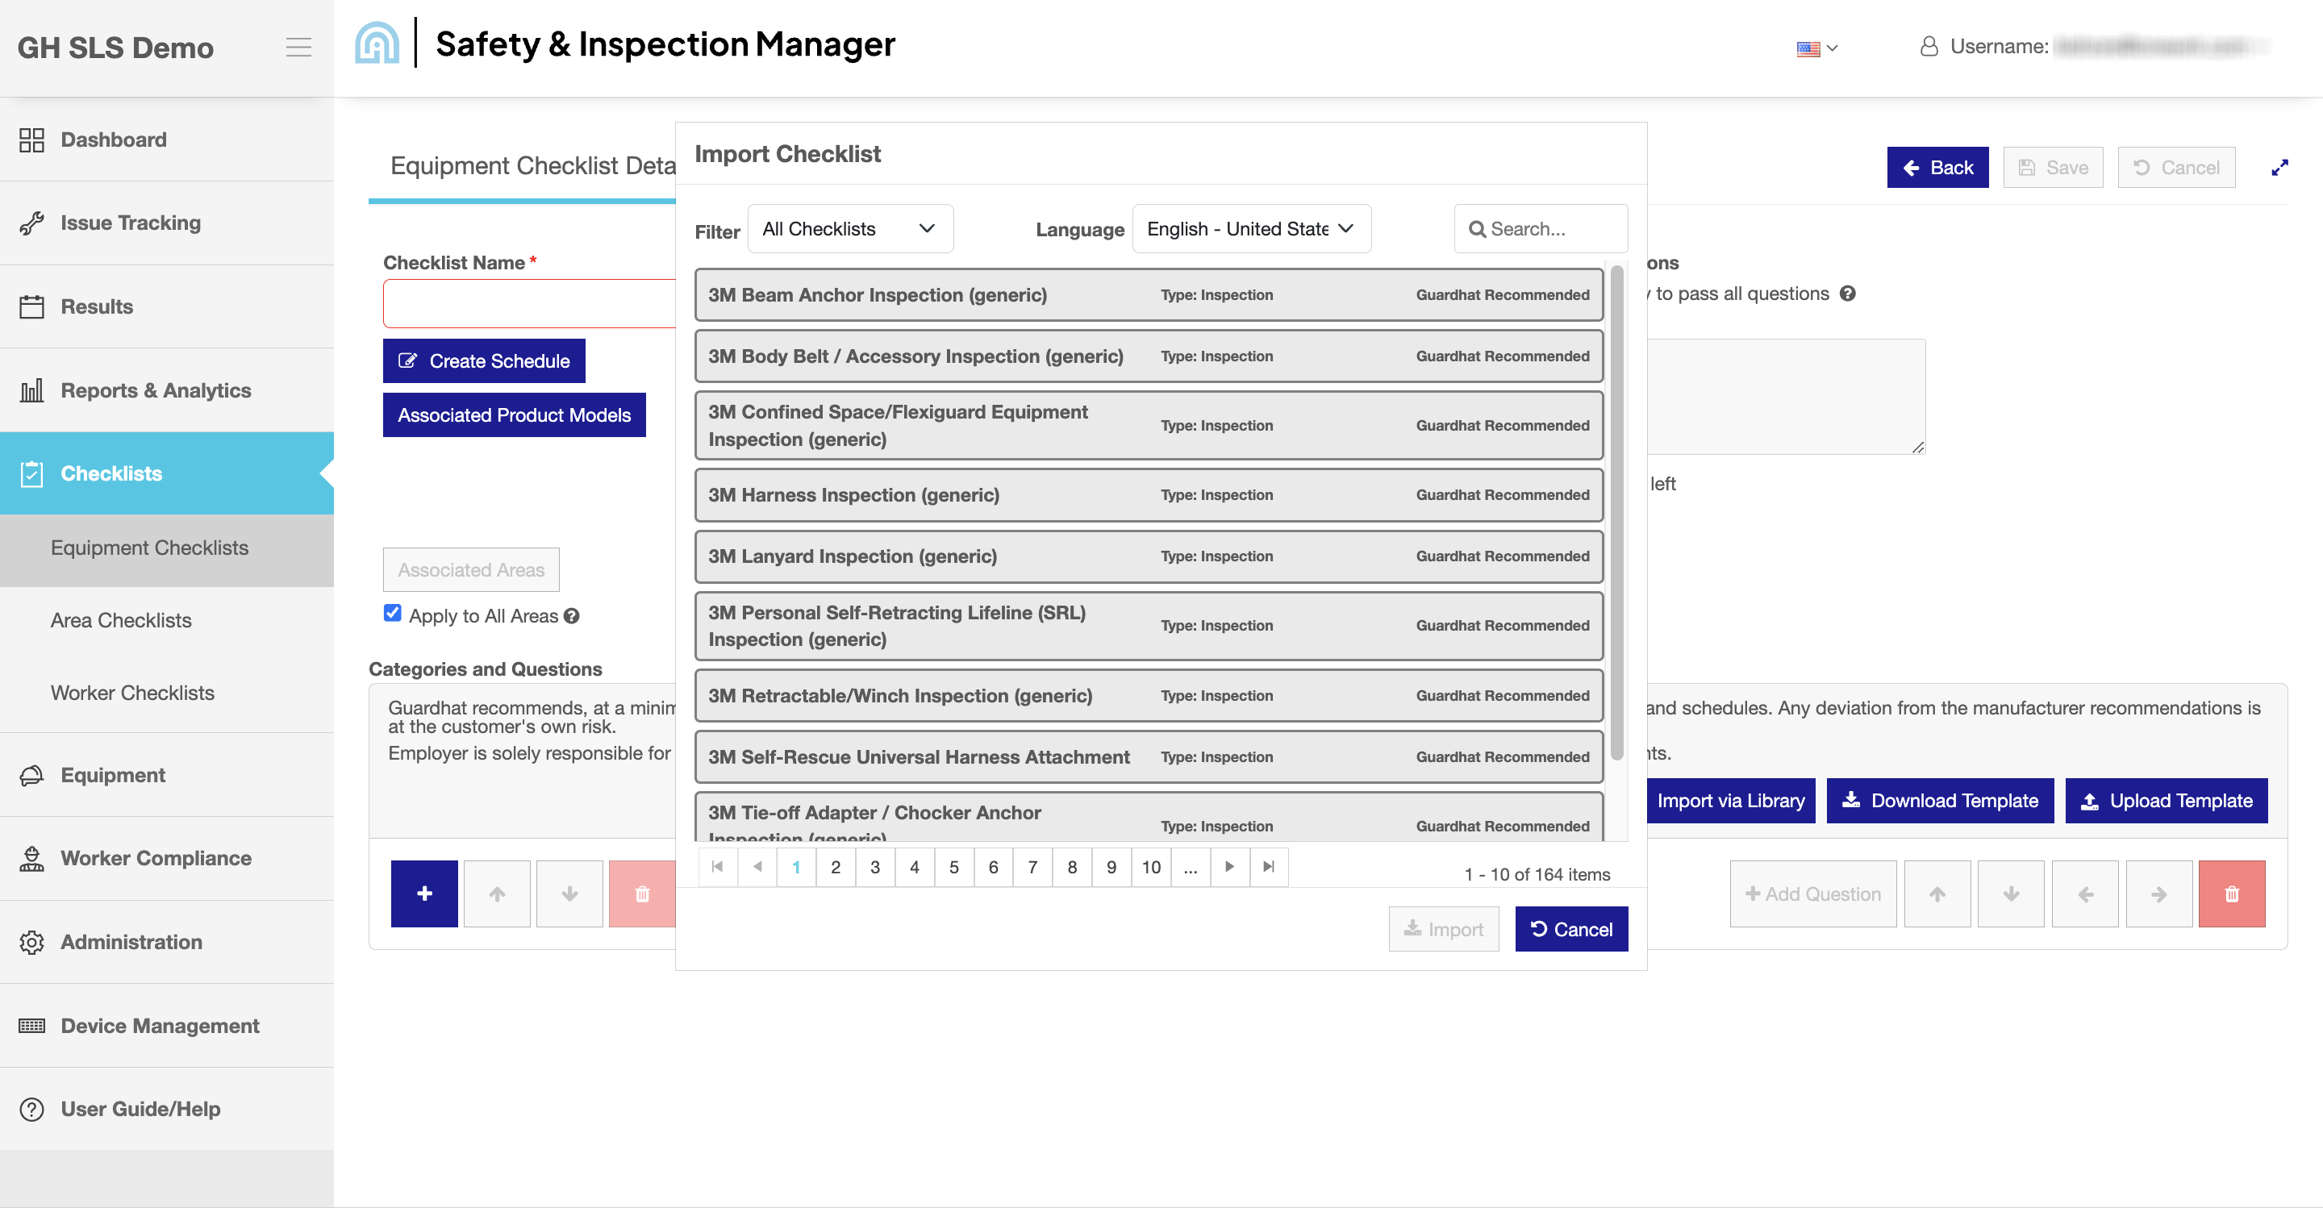Go to last page of checklist pager
The width and height of the screenshot is (2323, 1208).
pos(1268,866)
